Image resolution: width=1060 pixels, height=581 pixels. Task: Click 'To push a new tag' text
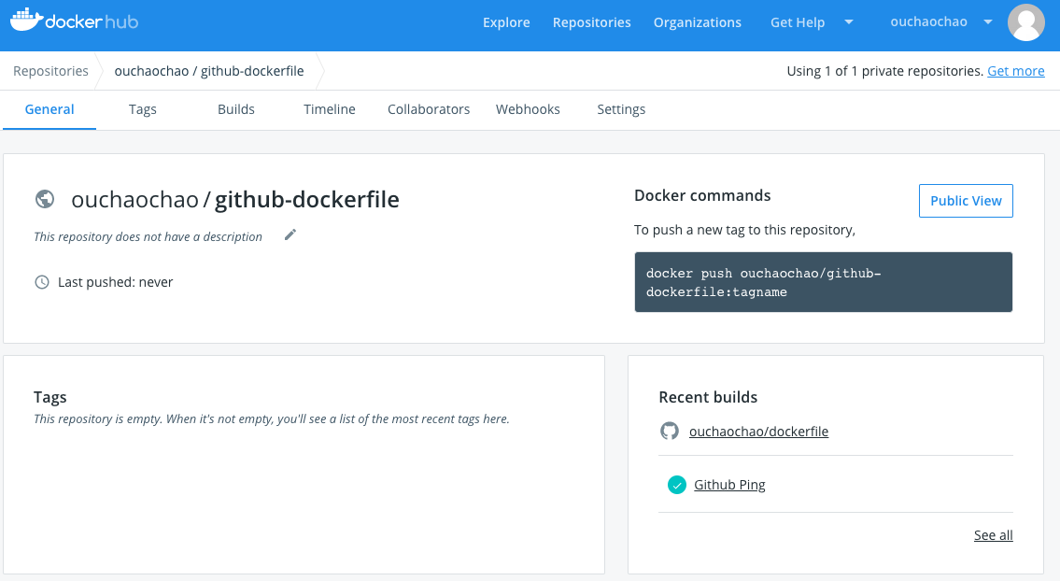(x=744, y=230)
